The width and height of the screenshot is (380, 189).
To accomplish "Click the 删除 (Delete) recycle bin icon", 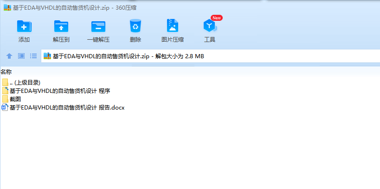I will 135,26.
